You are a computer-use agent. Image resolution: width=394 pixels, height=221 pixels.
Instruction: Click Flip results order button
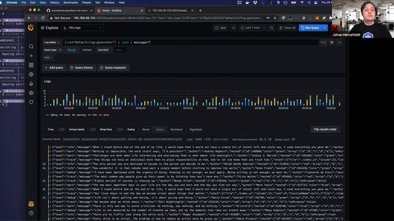(x=325, y=130)
